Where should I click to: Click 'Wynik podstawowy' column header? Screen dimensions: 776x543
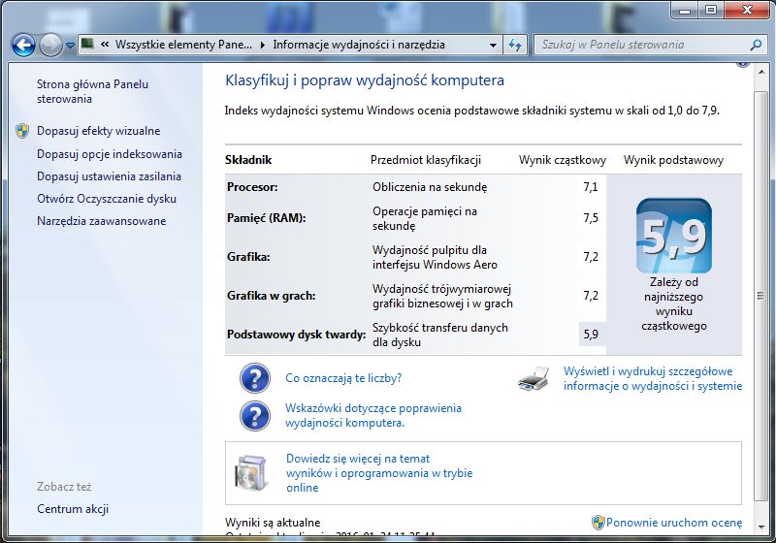click(673, 160)
